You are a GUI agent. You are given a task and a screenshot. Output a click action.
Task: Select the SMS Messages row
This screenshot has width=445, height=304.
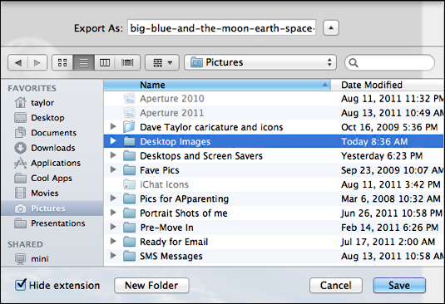[x=274, y=256]
